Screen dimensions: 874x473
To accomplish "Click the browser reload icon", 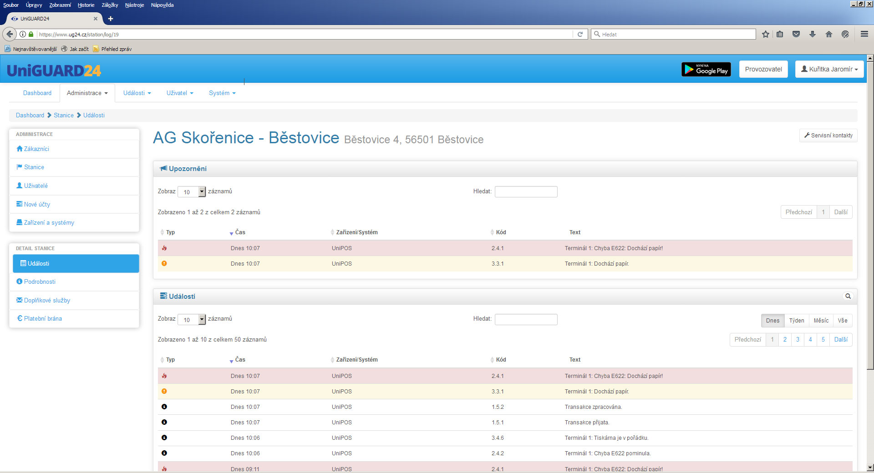I will 580,35.
